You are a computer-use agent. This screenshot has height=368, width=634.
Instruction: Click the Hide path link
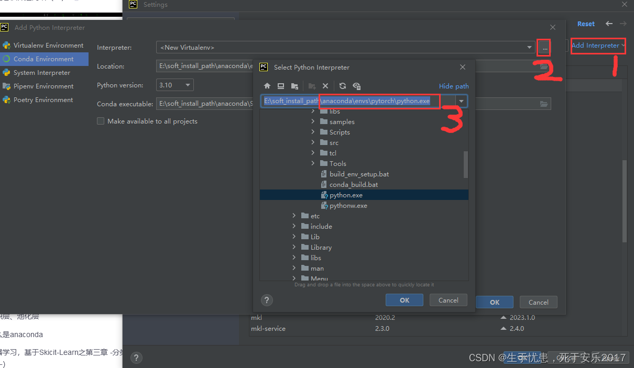tap(454, 86)
